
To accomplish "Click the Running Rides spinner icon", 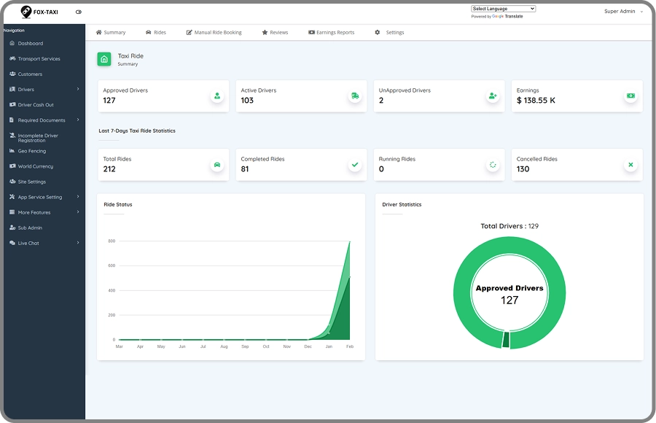I will (493, 165).
